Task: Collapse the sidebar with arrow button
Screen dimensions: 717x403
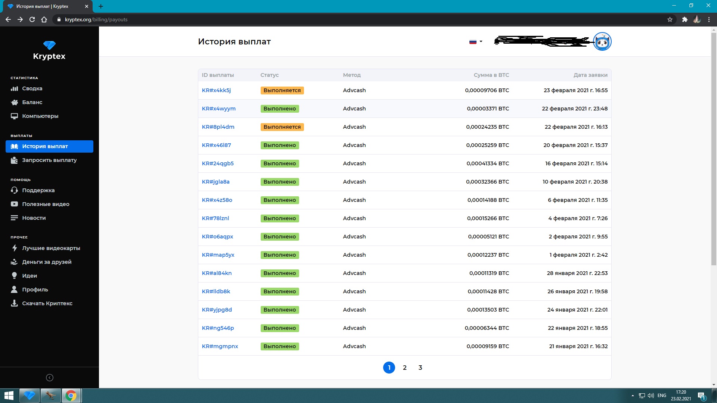Action: (x=49, y=378)
